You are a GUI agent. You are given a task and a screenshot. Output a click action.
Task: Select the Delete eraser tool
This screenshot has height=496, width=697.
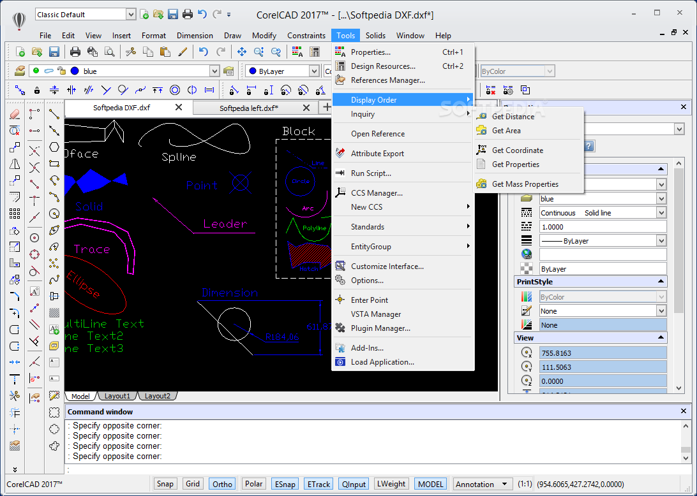[14, 114]
